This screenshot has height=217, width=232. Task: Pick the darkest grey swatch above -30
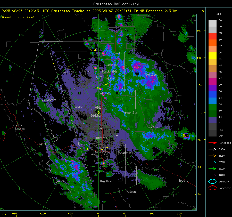point(212,133)
